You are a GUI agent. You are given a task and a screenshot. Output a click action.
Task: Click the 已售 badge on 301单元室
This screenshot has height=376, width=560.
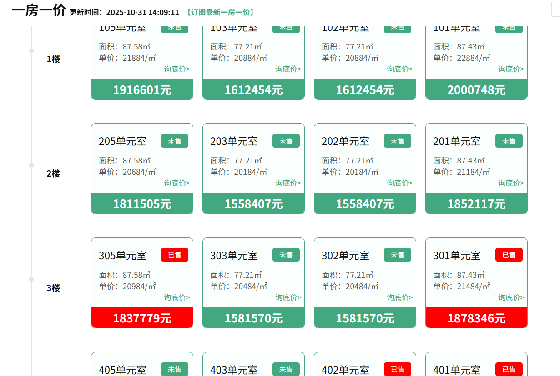coord(509,255)
